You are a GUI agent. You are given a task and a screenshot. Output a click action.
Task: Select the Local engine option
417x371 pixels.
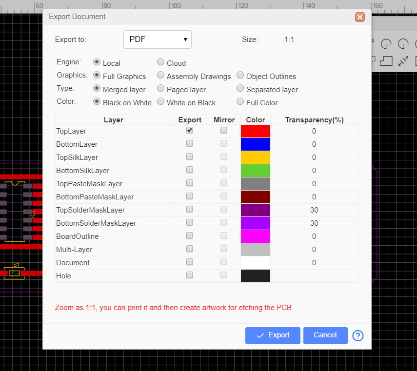(x=97, y=62)
